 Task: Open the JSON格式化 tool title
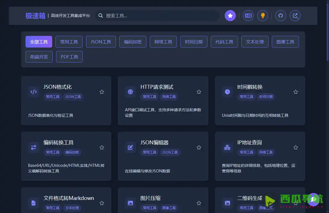coord(57,87)
